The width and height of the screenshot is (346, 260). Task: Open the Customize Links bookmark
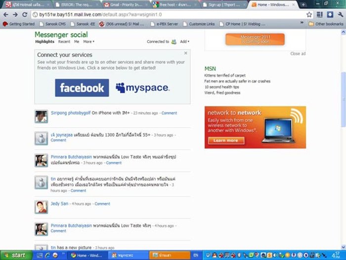pos(199,24)
